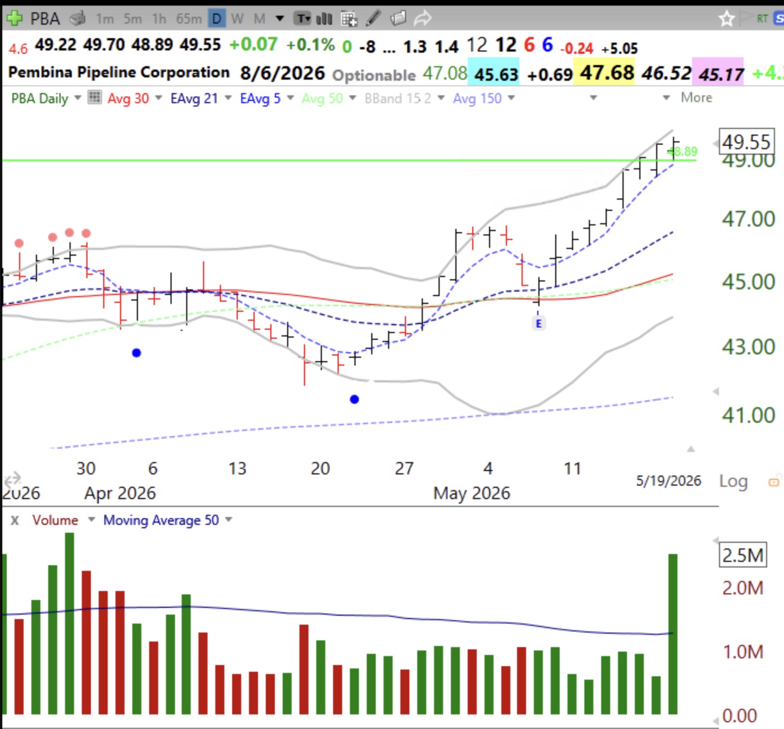Screen dimensions: 784x729
Task: Select the 65m timeframe tab
Action: coord(189,19)
